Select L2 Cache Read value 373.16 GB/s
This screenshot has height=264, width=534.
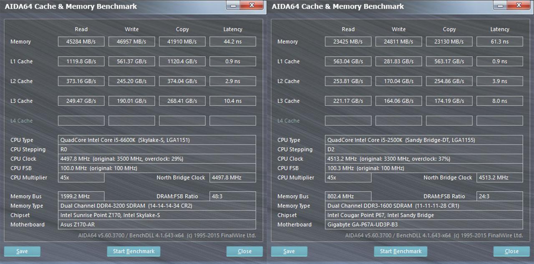pos(81,81)
